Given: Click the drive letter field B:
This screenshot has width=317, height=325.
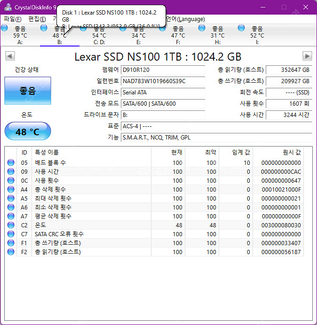Looking at the screenshot, I should point(163,115).
